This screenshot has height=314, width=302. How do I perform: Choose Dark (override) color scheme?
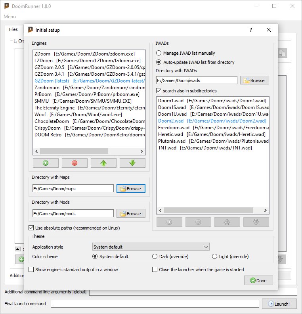tap(170, 257)
